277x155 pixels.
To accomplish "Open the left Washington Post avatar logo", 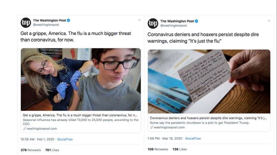I will [26, 23].
